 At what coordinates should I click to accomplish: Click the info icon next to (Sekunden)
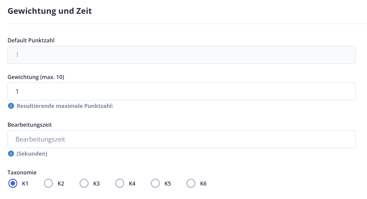[11, 154]
